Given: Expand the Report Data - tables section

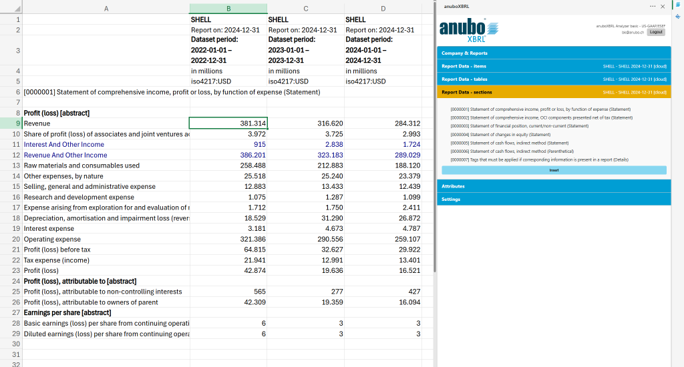Looking at the screenshot, I should tap(554, 79).
